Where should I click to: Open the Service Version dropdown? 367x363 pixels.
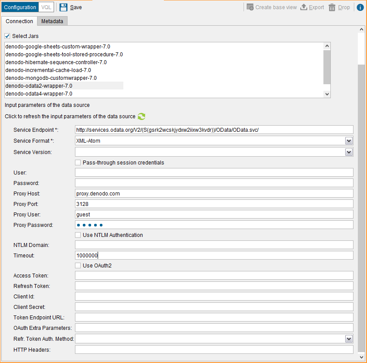pos(349,152)
